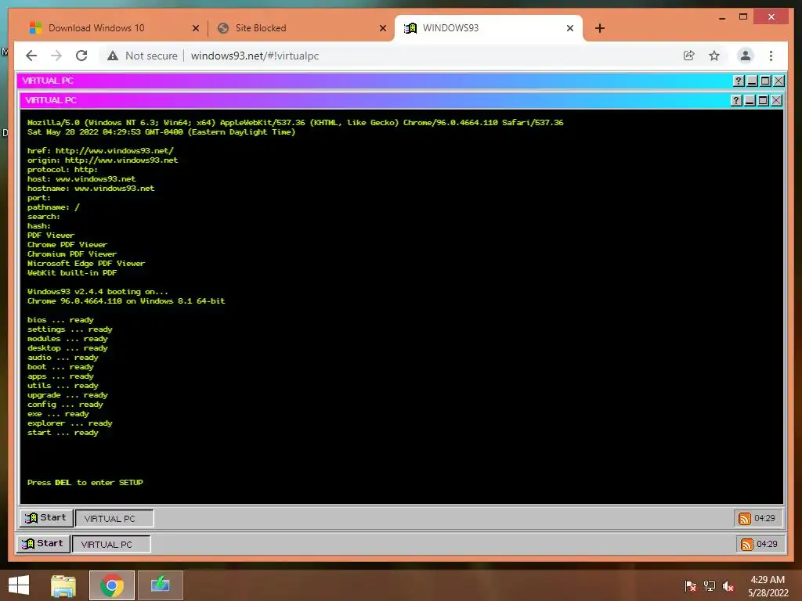802x601 pixels.
Task: Click the 'Windows93 v2.4.4 booting on...' line
Action: pos(98,292)
